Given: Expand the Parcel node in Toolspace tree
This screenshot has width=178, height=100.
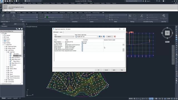Looking at the screenshot, I should point(3,41).
